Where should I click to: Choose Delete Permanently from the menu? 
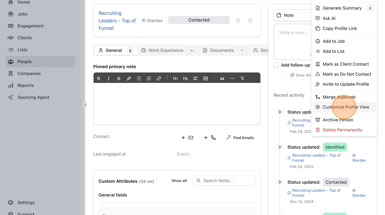click(342, 130)
